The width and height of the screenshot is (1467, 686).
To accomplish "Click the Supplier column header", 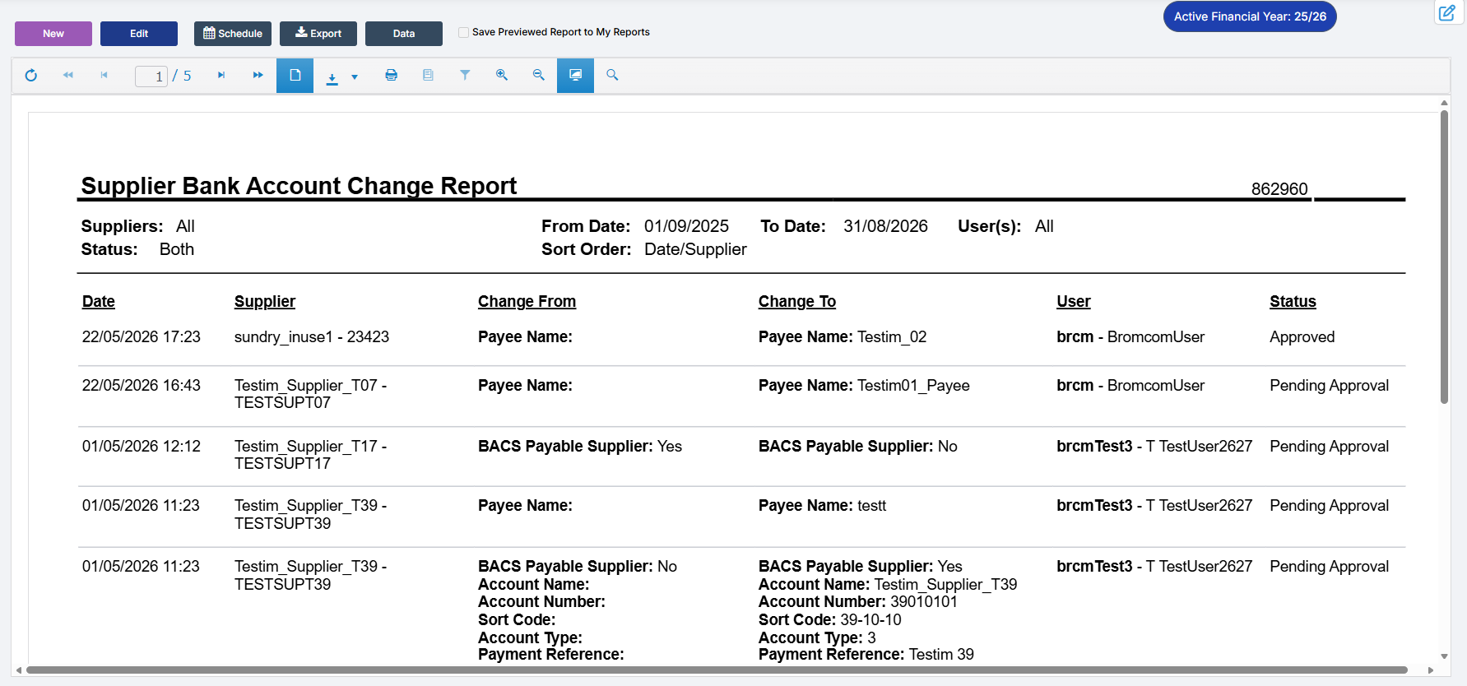I will pos(265,302).
